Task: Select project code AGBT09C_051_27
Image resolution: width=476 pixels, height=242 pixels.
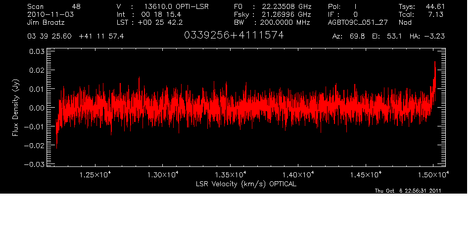Action: point(358,22)
